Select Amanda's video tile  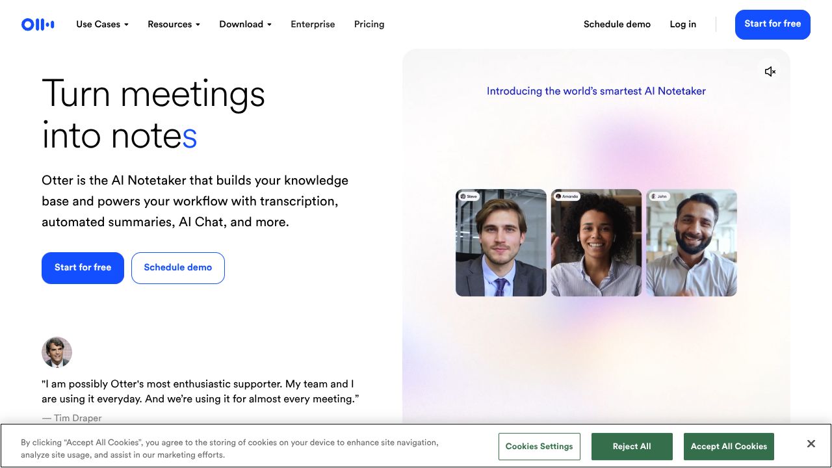tap(596, 243)
